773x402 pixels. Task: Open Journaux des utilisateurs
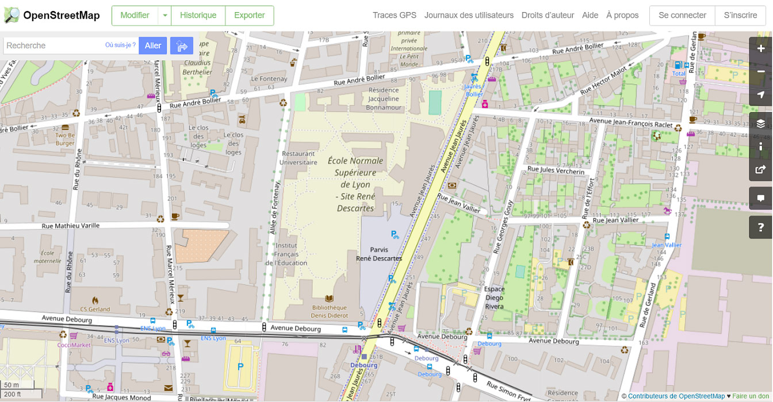click(x=469, y=16)
